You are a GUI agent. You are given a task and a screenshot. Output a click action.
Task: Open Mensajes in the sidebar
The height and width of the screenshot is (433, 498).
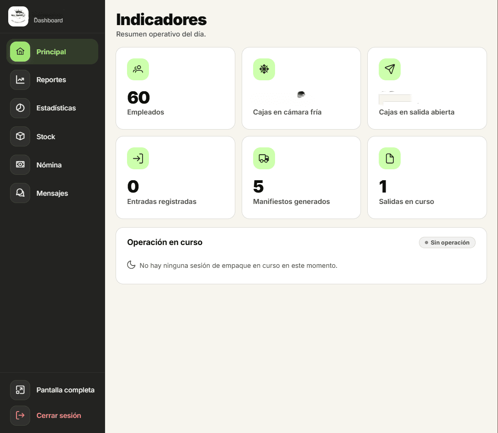click(x=52, y=193)
